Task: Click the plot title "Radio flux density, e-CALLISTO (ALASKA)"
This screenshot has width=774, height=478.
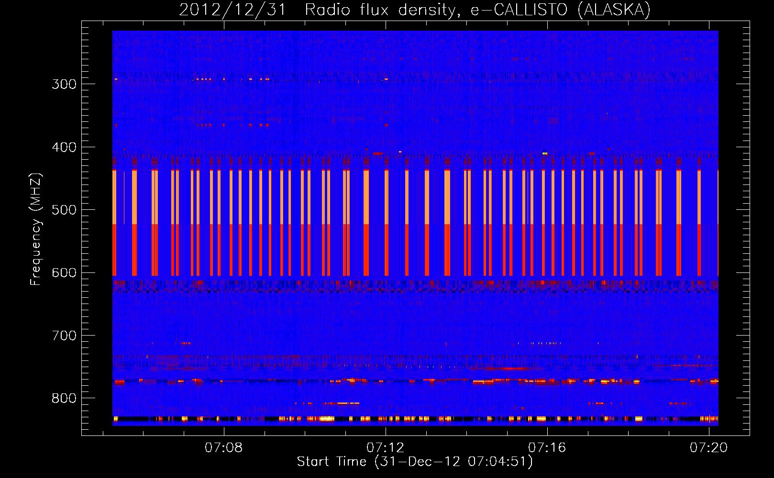Action: tap(478, 10)
